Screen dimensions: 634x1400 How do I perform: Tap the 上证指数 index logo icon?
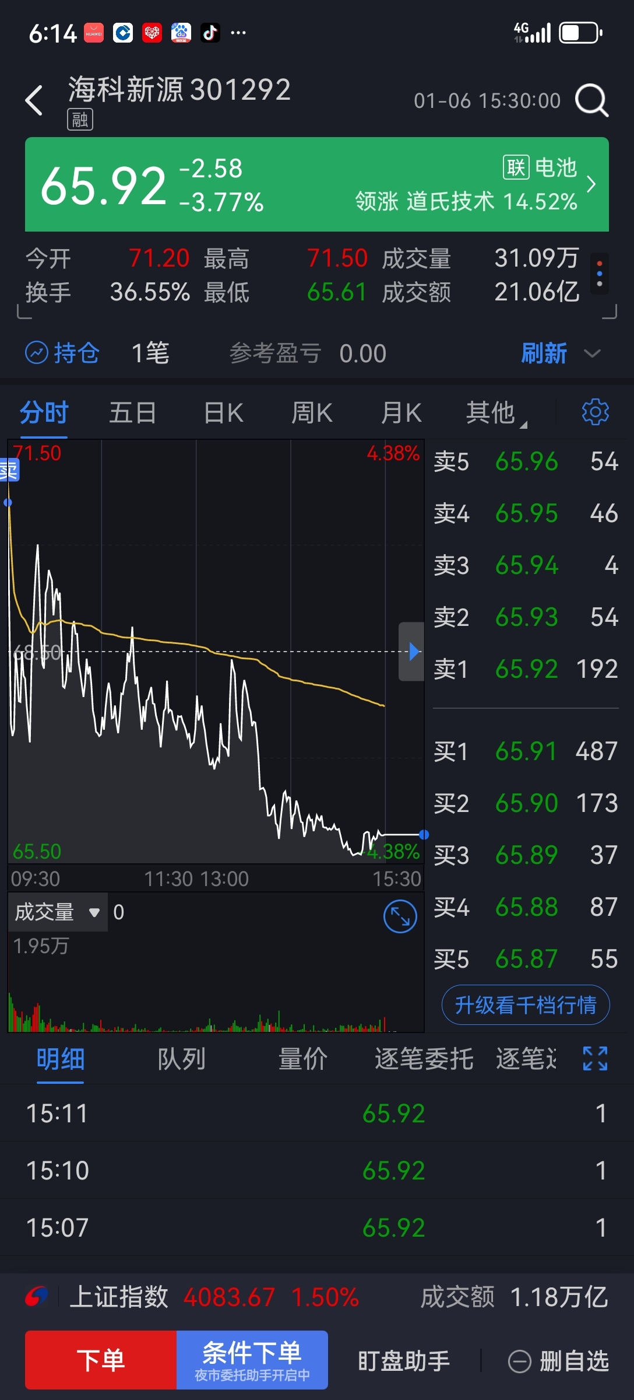pos(37,1297)
